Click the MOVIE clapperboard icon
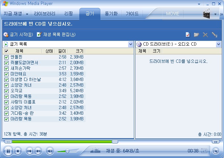224x158 pixels. (207, 14)
